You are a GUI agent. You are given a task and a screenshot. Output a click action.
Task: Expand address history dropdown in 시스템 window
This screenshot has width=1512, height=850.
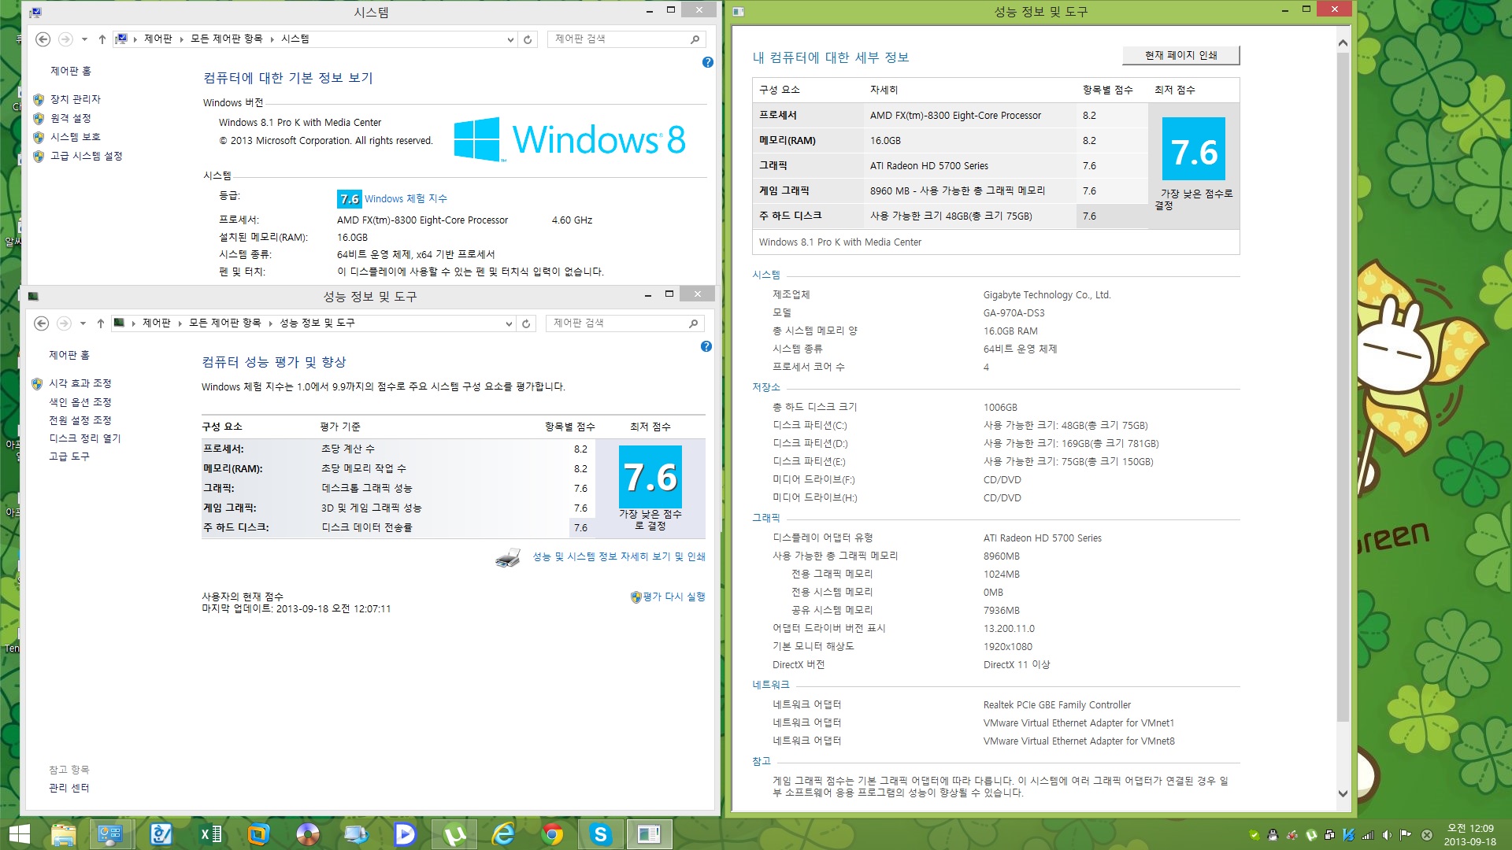pos(510,39)
